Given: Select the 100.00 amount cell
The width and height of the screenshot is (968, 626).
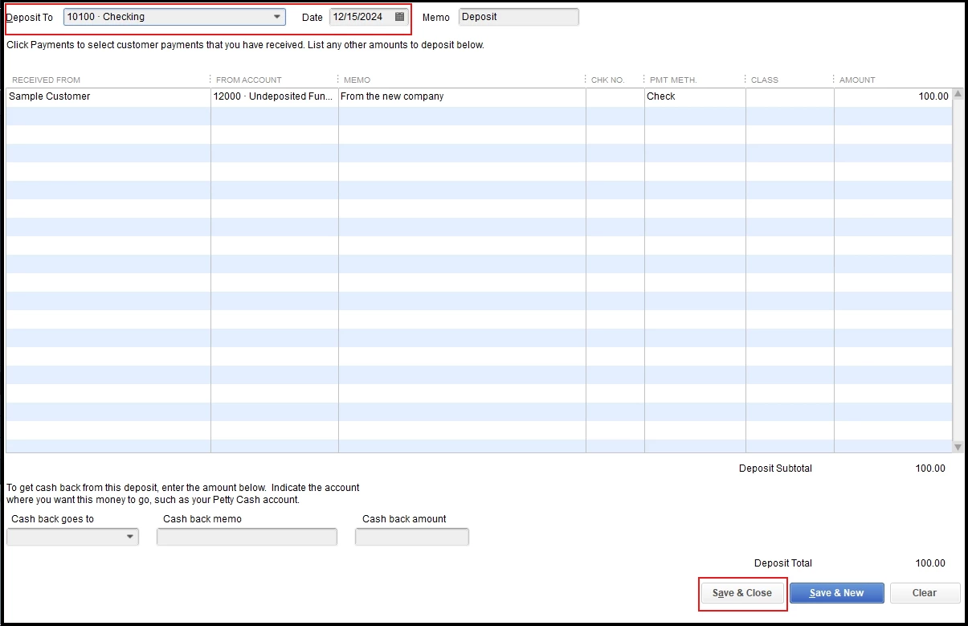Looking at the screenshot, I should click(x=892, y=96).
